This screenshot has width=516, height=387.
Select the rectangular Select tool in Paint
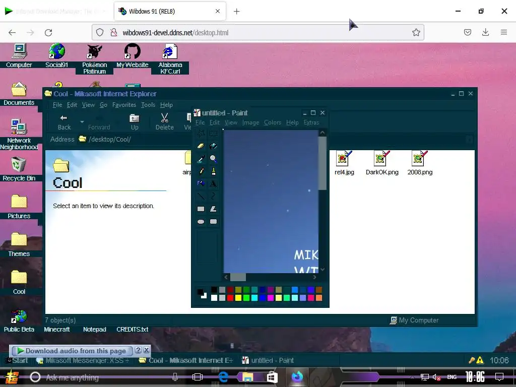(x=213, y=133)
